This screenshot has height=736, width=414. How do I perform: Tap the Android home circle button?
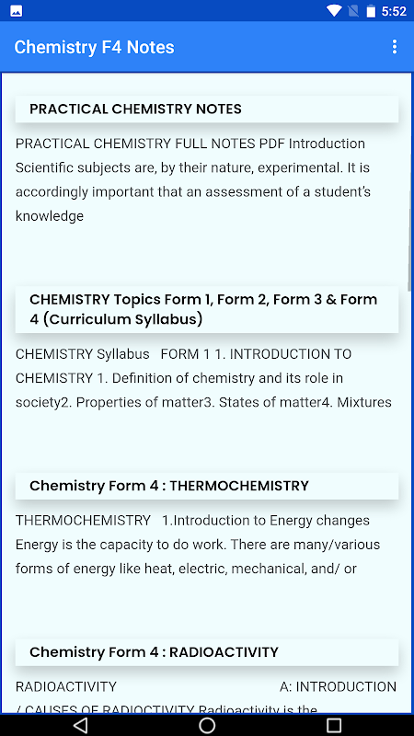(207, 725)
